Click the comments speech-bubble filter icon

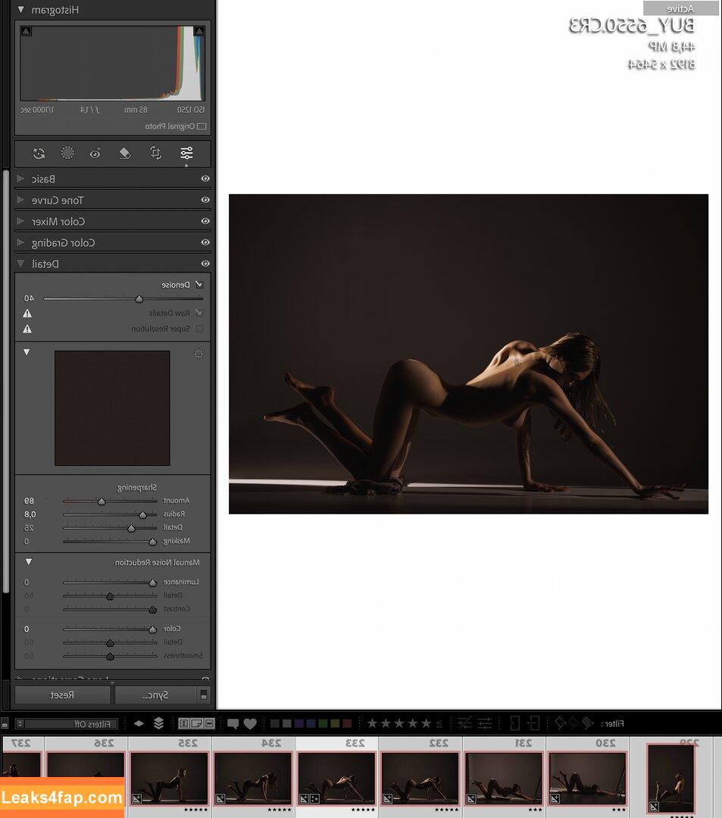click(x=233, y=723)
